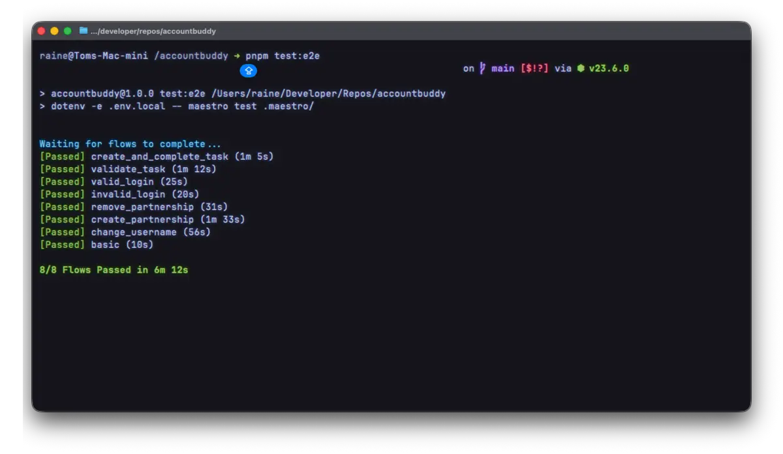Click '8/8 Flows Passed in 6m 12s'
This screenshot has height=454, width=783.
point(114,269)
